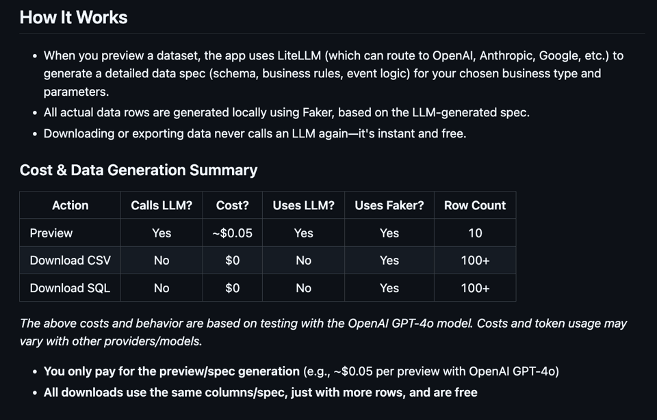The width and height of the screenshot is (657, 420).
Task: Click the "How It Works" heading
Action: [73, 17]
